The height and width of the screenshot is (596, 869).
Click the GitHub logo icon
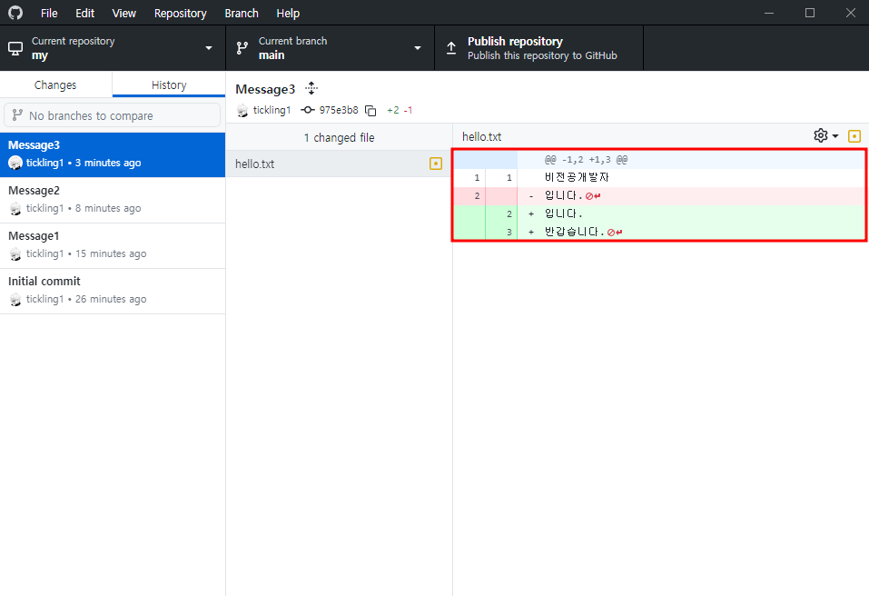(x=15, y=13)
